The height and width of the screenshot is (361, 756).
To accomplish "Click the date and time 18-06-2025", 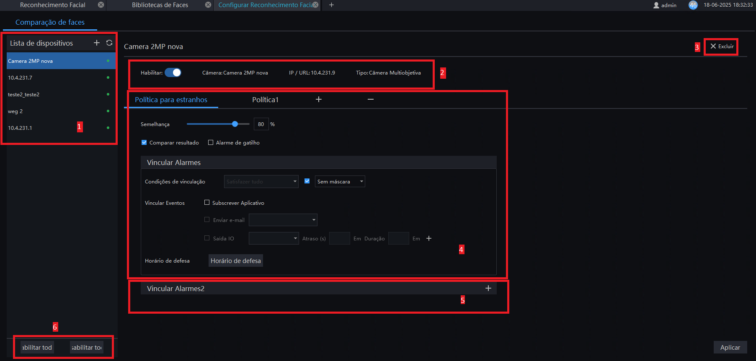I will 728,5.
